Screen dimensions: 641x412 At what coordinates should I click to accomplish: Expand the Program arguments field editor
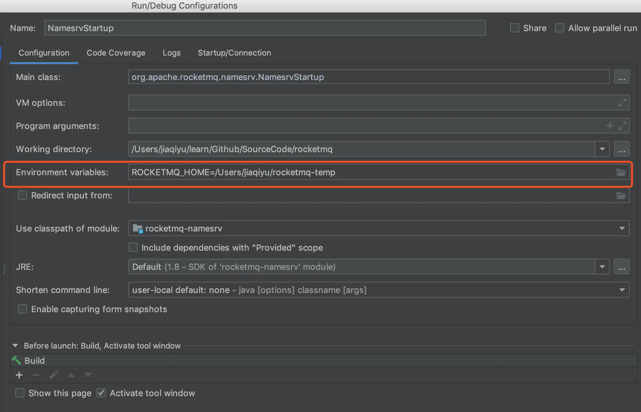[x=622, y=126]
